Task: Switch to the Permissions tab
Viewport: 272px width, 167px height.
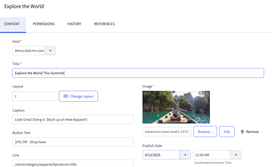Action: click(x=43, y=24)
